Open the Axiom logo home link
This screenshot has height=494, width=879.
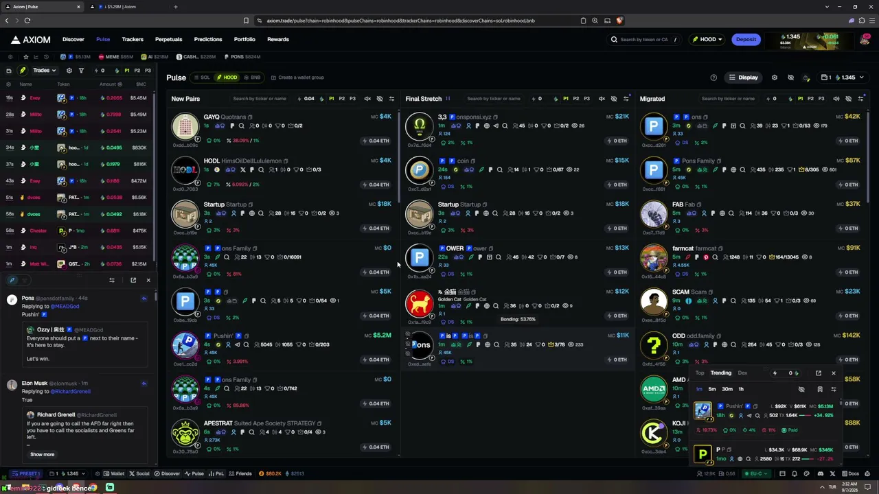(32, 39)
